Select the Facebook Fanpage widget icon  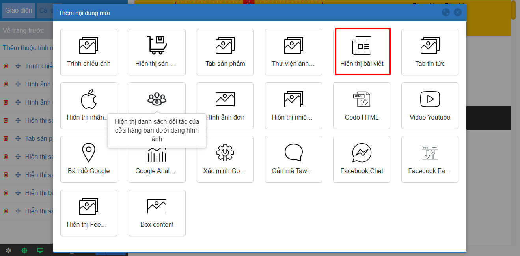(x=430, y=153)
